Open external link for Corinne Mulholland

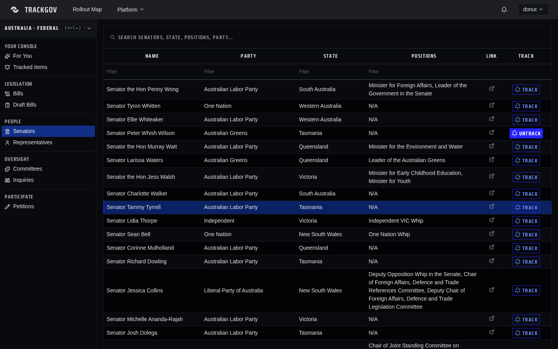tap(492, 247)
